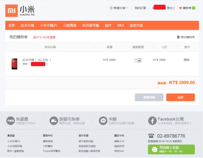Click the 小計 column header
Image resolution: width=203 pixels, height=158 pixels.
tap(164, 47)
